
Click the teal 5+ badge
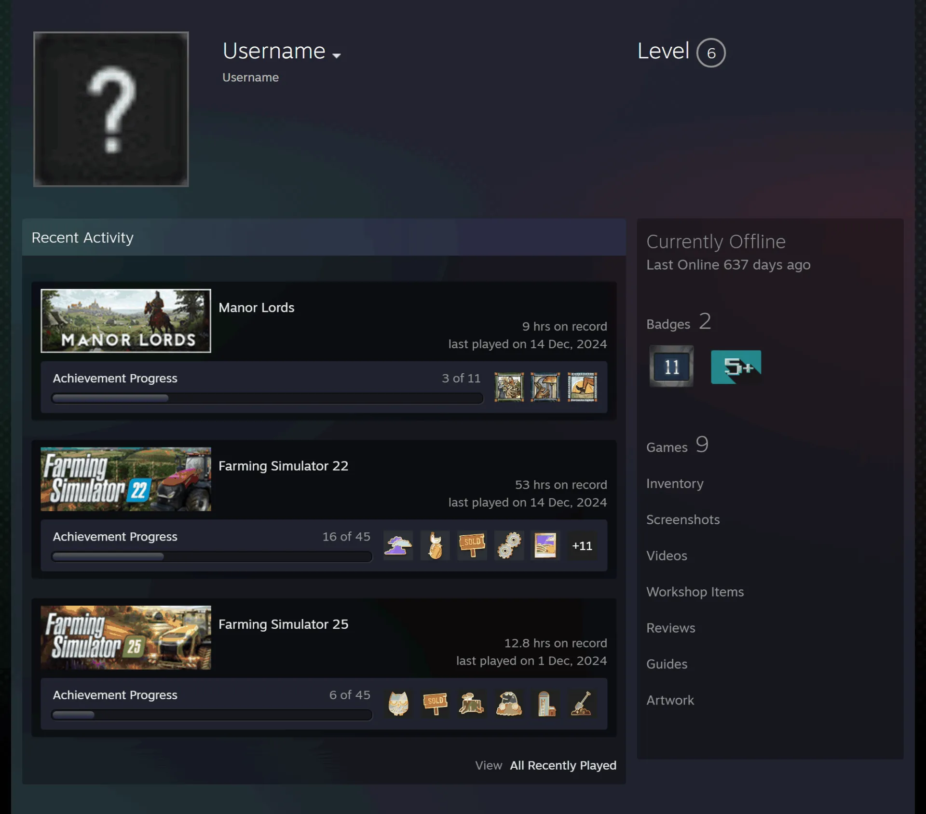pos(736,367)
